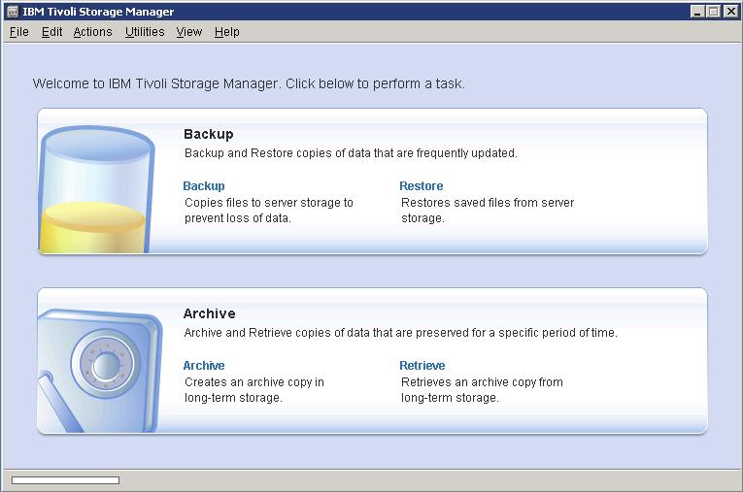Viewport: 743px width, 492px height.
Task: Open the Edit menu
Action: 51,32
